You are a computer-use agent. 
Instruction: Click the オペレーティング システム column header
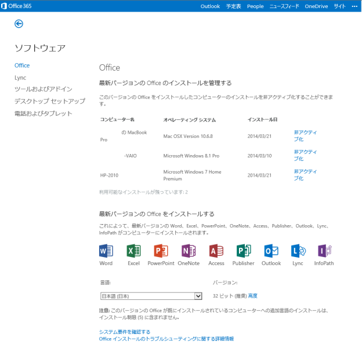tap(190, 120)
